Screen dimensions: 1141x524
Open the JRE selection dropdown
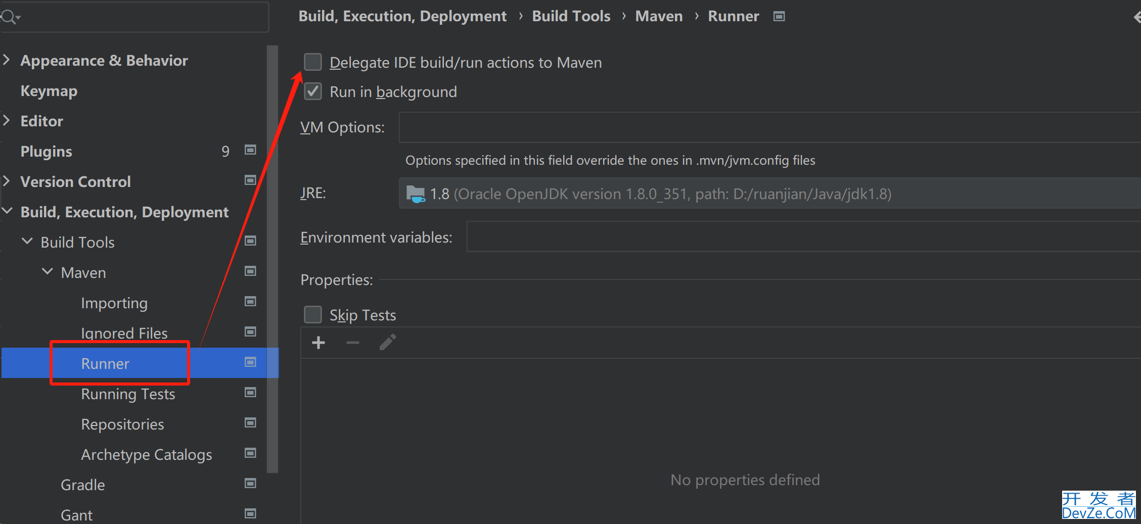click(769, 194)
